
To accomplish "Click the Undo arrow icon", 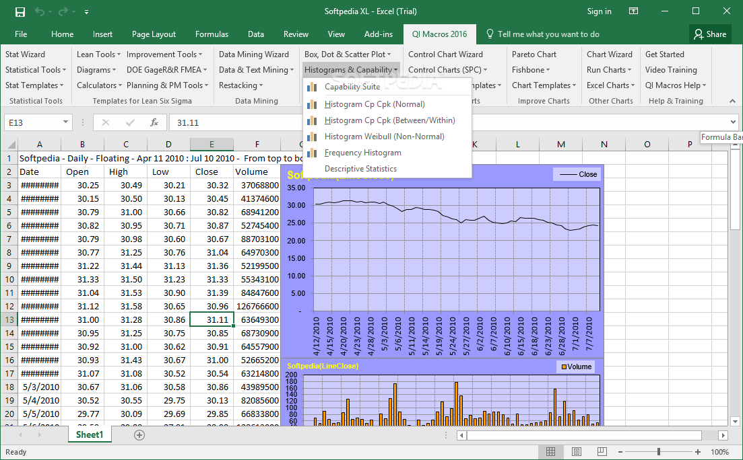I will click(x=40, y=11).
